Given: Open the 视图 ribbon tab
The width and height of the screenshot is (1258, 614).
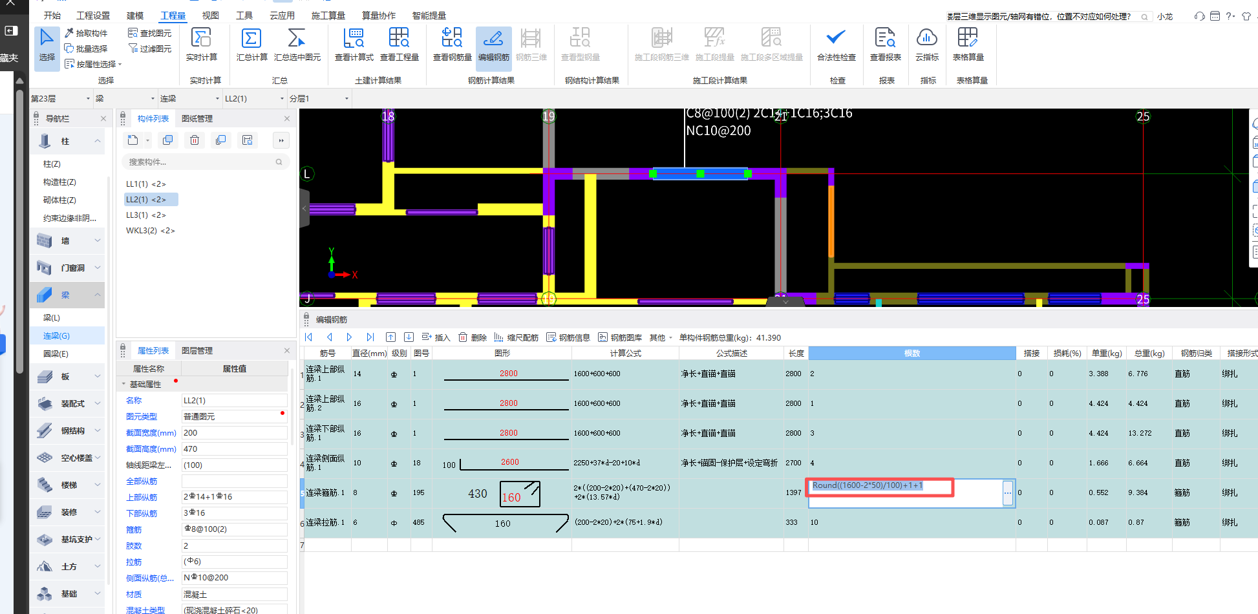Looking at the screenshot, I should pos(210,16).
